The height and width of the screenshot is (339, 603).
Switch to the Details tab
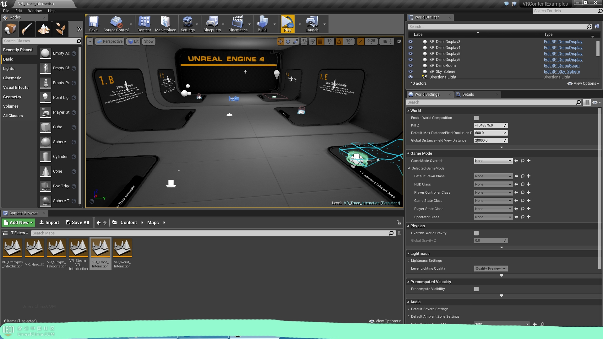(468, 94)
